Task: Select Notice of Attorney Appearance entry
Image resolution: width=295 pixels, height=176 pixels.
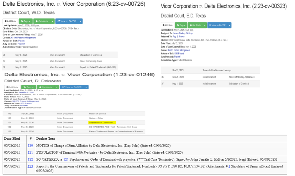Action: tap(210, 77)
